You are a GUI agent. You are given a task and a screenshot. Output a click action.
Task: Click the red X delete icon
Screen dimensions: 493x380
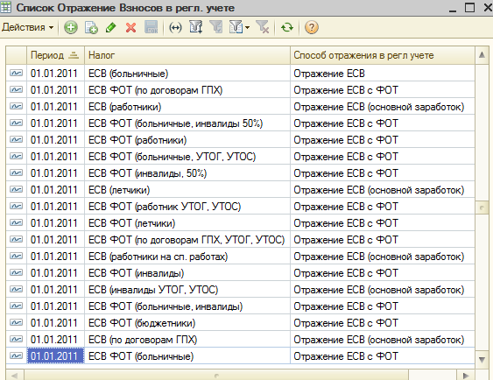pos(130,27)
